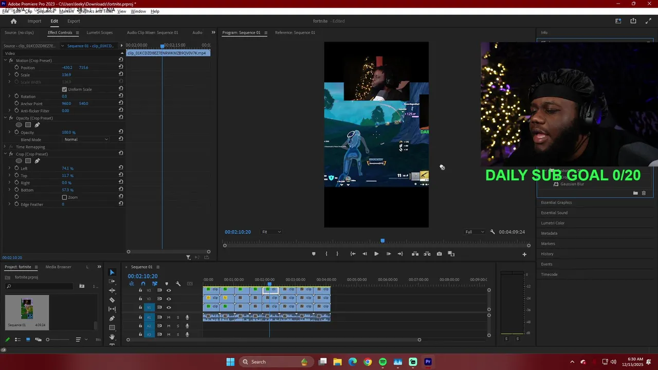The height and width of the screenshot is (370, 658).
Task: Select the Hand tool
Action: (112, 337)
